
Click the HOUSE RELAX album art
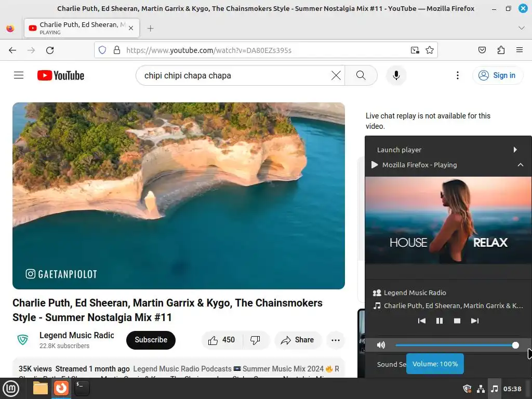click(448, 220)
